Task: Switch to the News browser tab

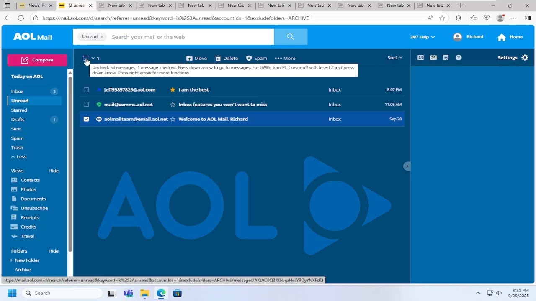Action: click(x=35, y=5)
